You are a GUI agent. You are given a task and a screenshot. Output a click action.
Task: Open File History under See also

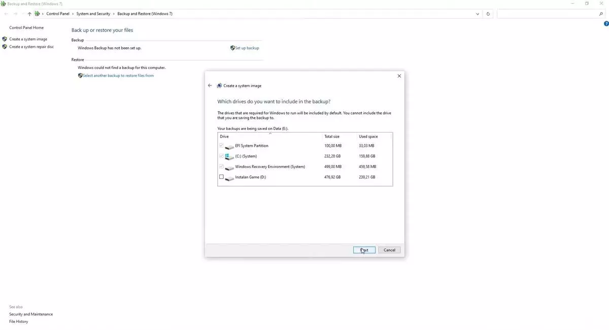[19, 321]
